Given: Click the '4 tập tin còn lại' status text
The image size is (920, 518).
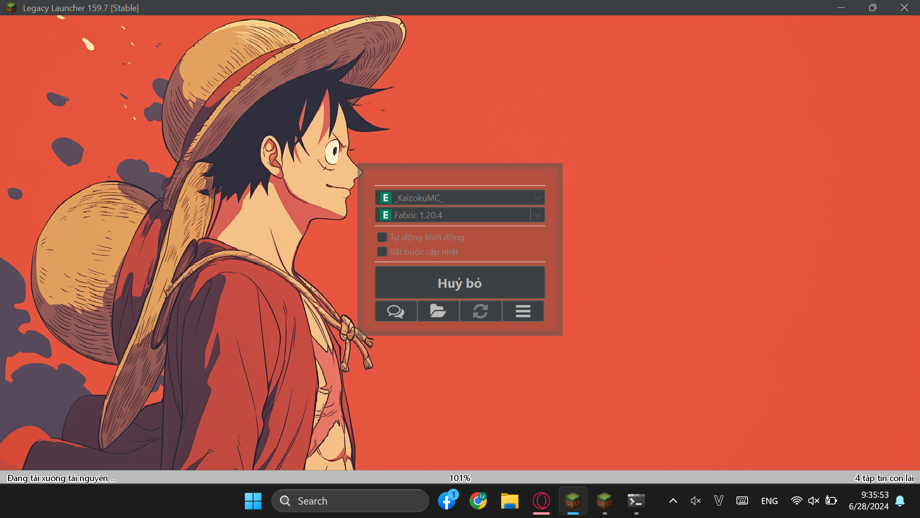Looking at the screenshot, I should coord(884,478).
